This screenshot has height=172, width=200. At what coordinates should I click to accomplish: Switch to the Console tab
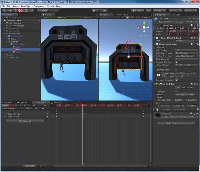pos(22,103)
